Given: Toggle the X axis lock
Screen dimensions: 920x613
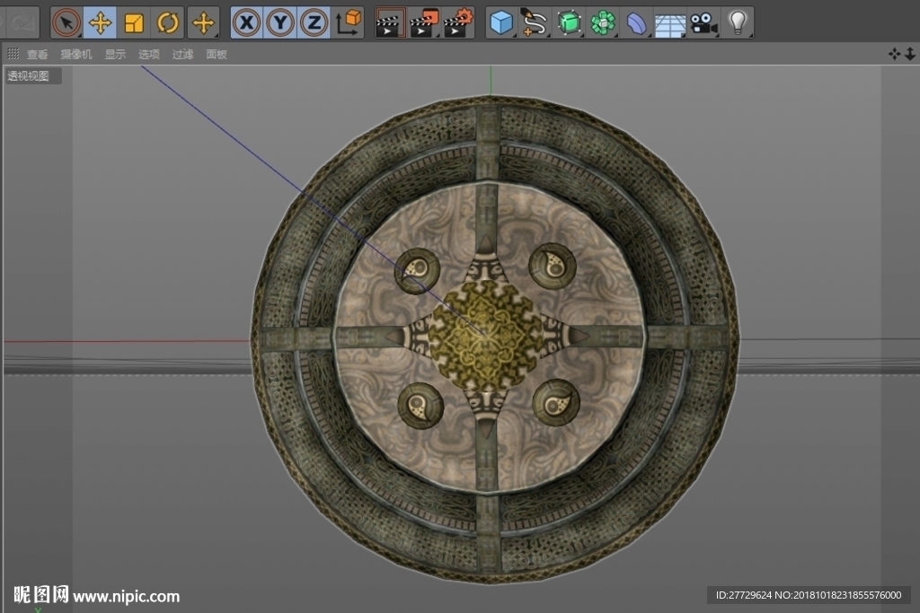Looking at the screenshot, I should pyautogui.click(x=246, y=22).
